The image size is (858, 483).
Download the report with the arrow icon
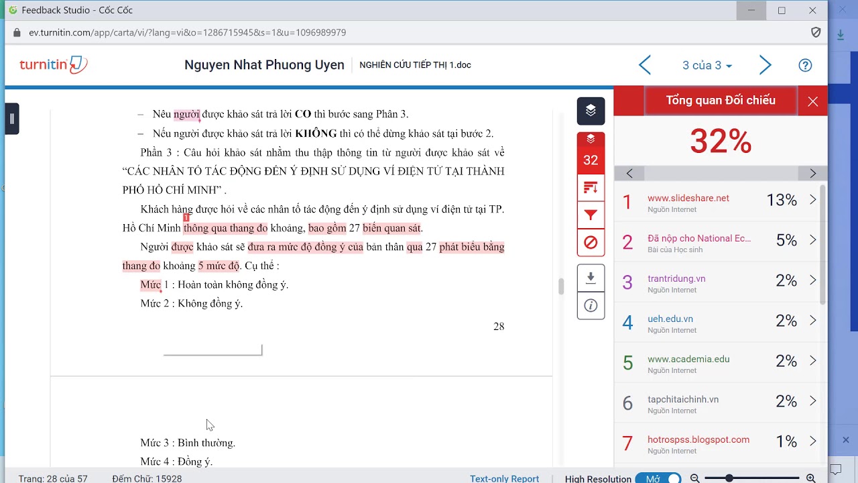591,278
